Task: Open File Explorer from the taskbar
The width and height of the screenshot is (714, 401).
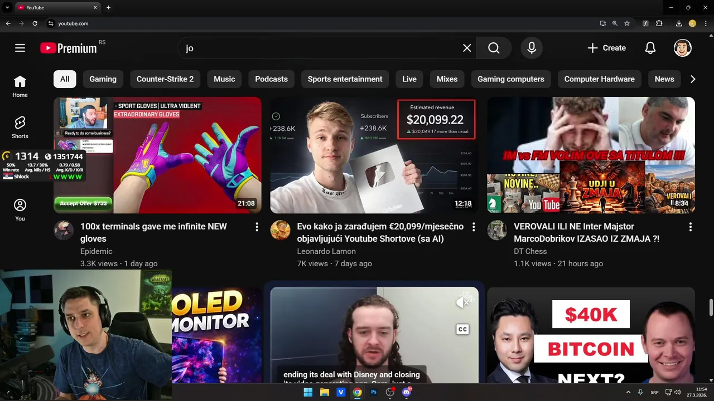Action: 324,392
